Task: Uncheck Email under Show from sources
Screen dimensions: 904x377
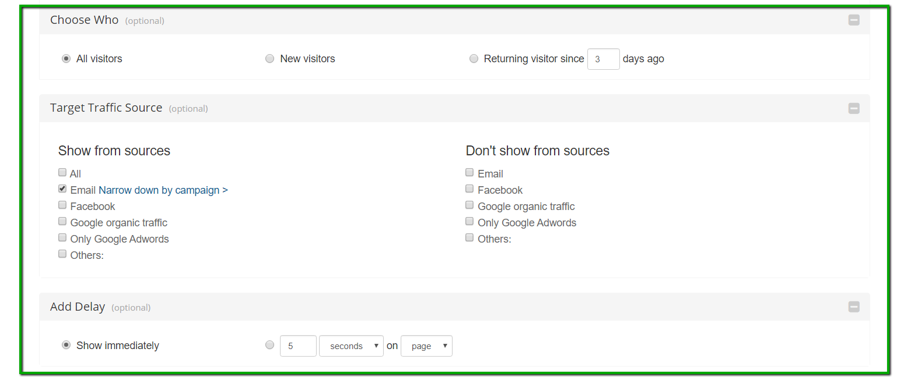Action: click(62, 189)
